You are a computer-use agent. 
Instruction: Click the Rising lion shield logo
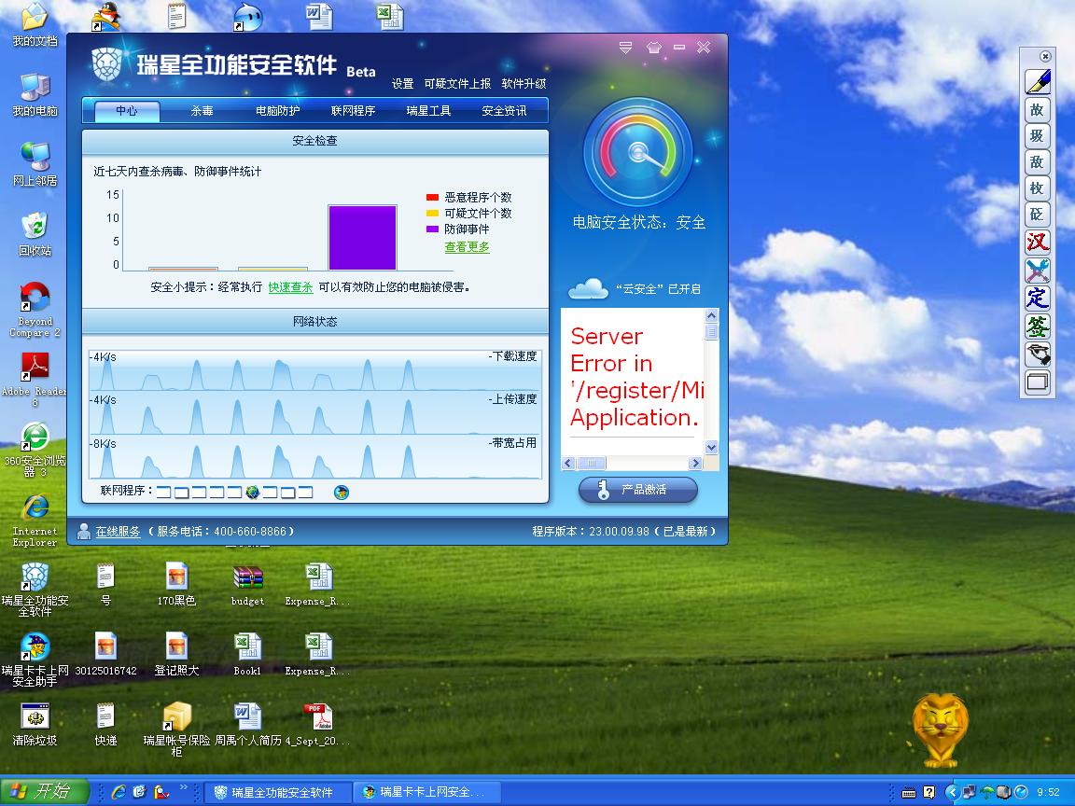[107, 64]
